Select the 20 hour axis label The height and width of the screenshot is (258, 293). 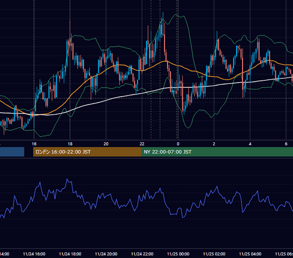[106, 144]
